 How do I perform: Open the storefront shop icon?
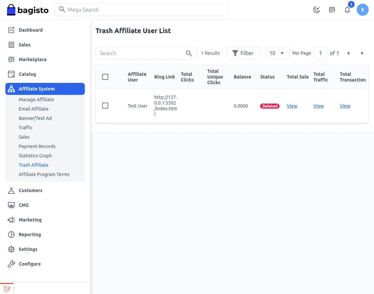[x=332, y=10]
